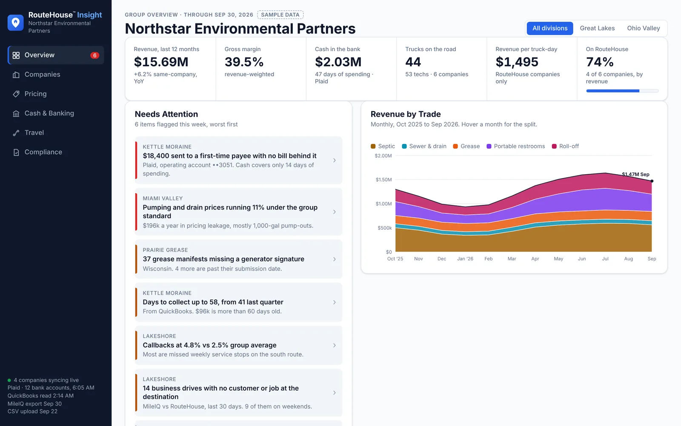Open chevron on 14 business drives item
This screenshot has width=681, height=426.
click(x=335, y=393)
